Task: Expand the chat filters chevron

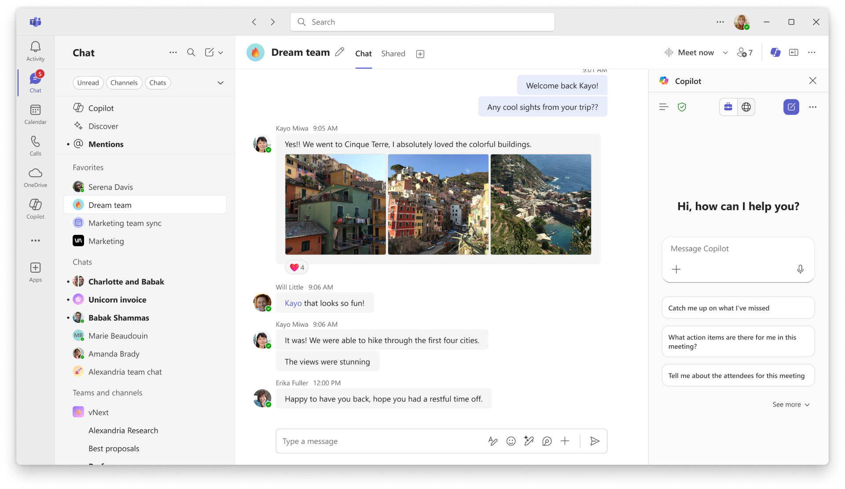Action: [220, 83]
